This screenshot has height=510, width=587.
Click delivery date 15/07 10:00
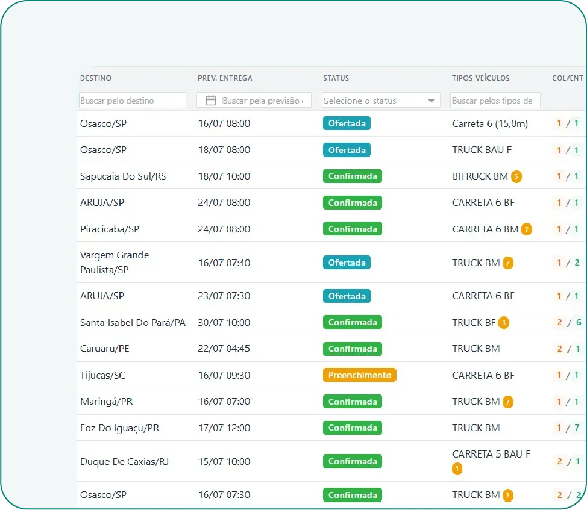(x=224, y=461)
